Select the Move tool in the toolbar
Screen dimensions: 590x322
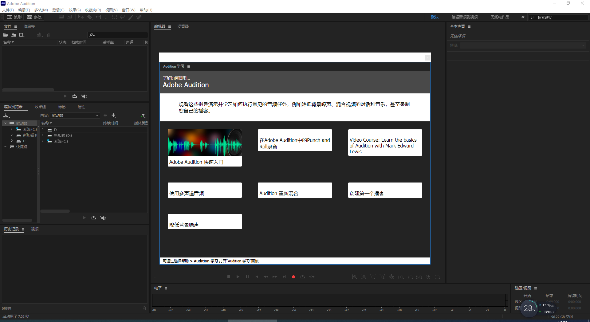(81, 17)
